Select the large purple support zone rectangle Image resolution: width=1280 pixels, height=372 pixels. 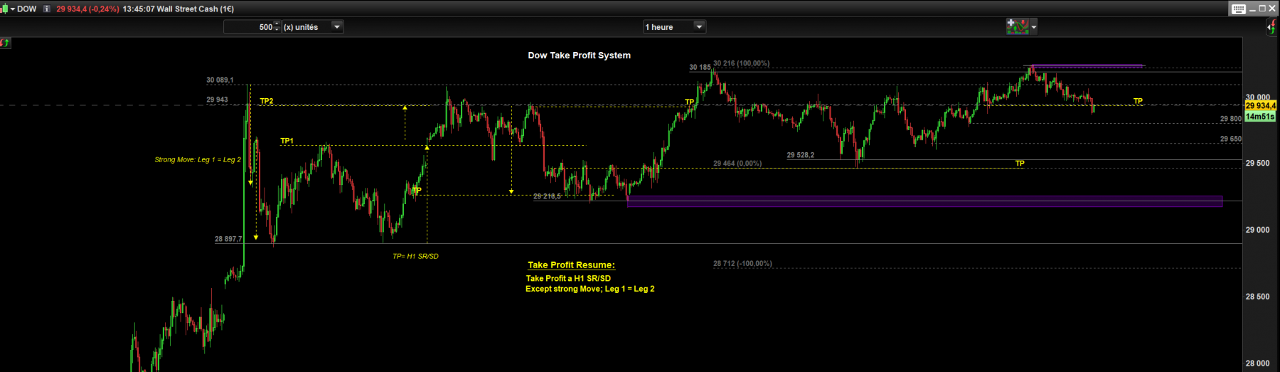924,201
